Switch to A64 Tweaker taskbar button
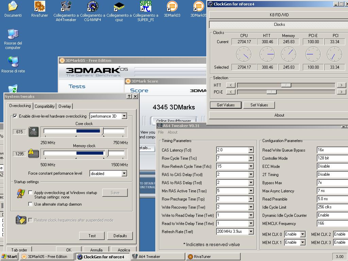The image size is (348, 261). tap(158, 257)
